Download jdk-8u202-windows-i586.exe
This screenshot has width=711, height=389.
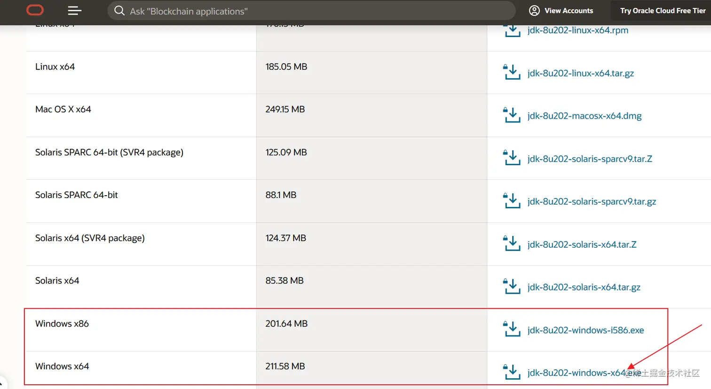[585, 330]
